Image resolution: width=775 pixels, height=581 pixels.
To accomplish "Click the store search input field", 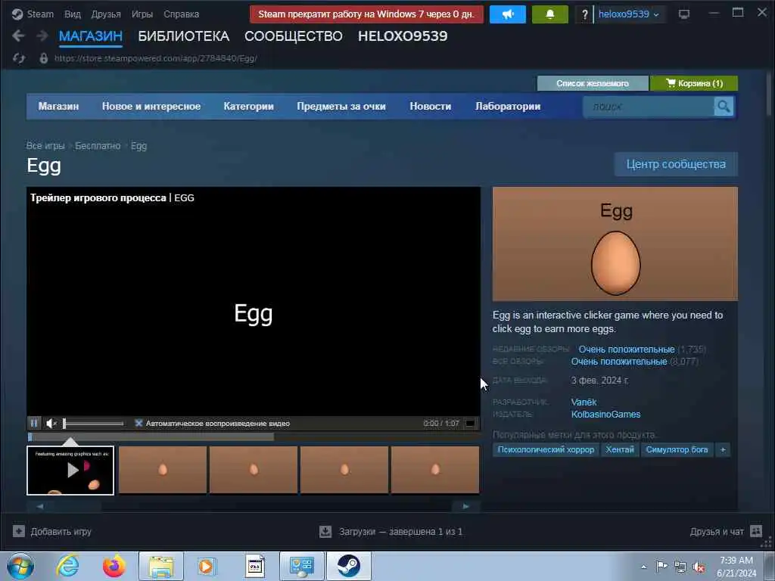I will pos(649,107).
